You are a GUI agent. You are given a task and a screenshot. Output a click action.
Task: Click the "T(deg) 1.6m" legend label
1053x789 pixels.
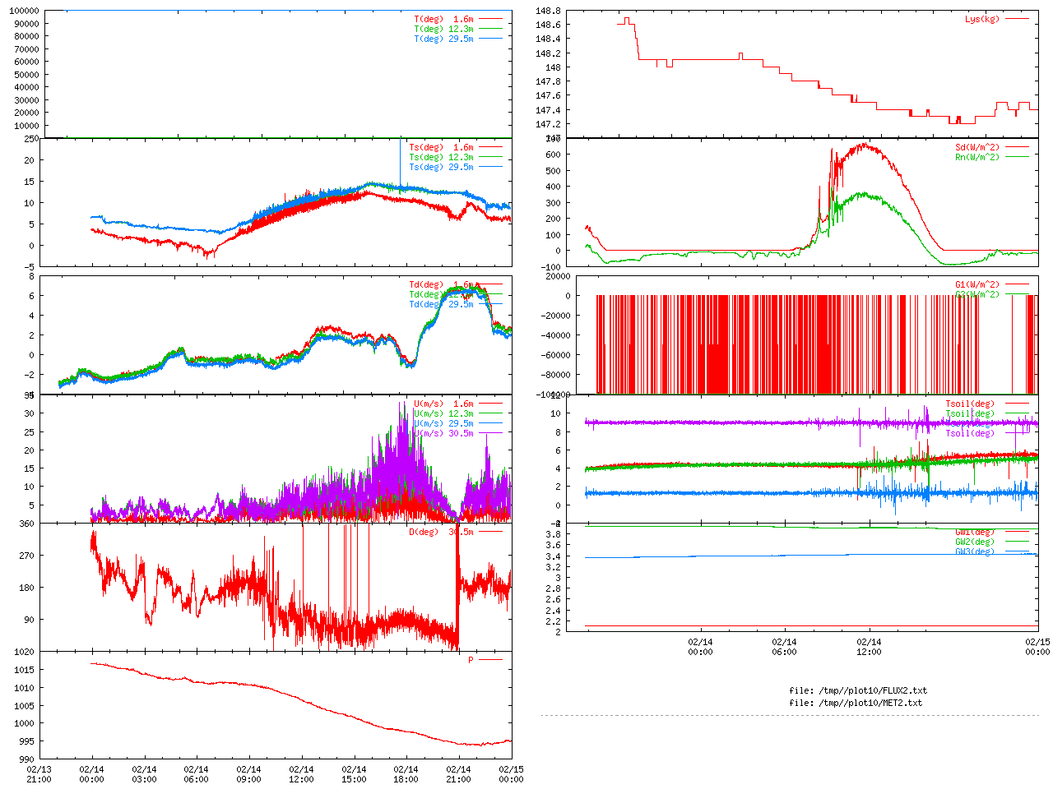click(444, 19)
